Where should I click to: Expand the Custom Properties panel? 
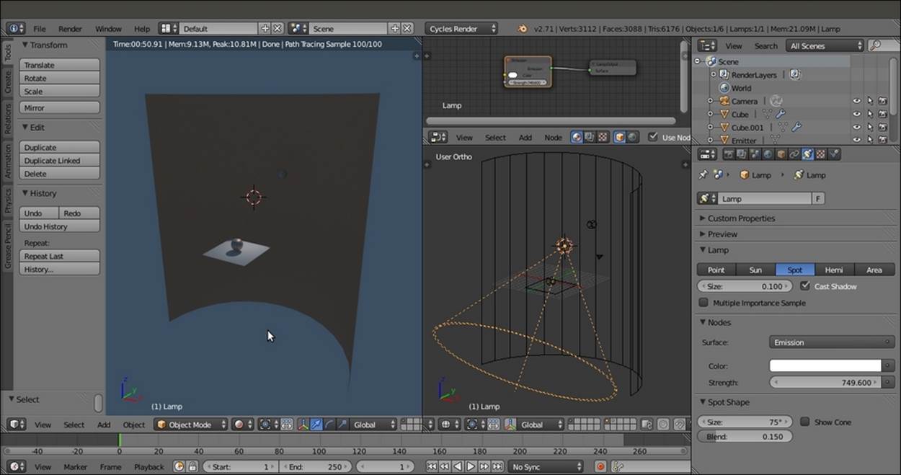click(x=741, y=218)
